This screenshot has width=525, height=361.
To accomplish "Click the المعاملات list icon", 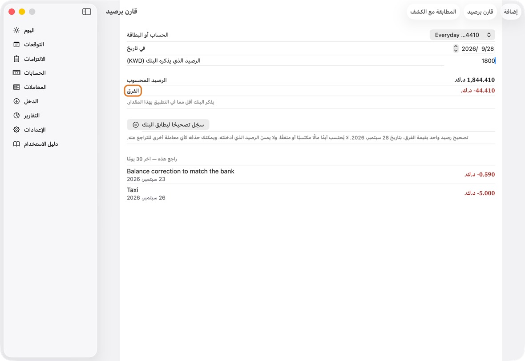I will 16,87.
